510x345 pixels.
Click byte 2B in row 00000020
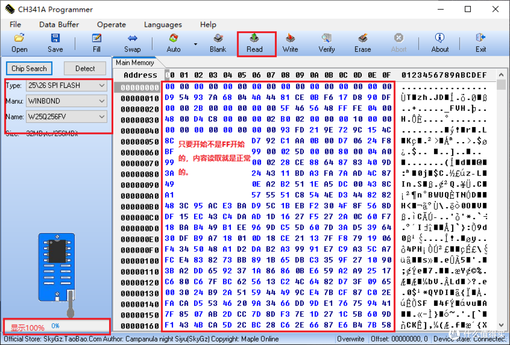click(x=198, y=108)
